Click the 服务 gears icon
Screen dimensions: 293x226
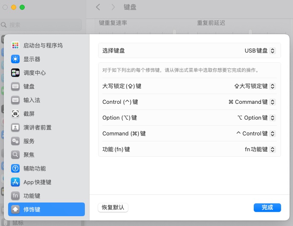click(15, 141)
